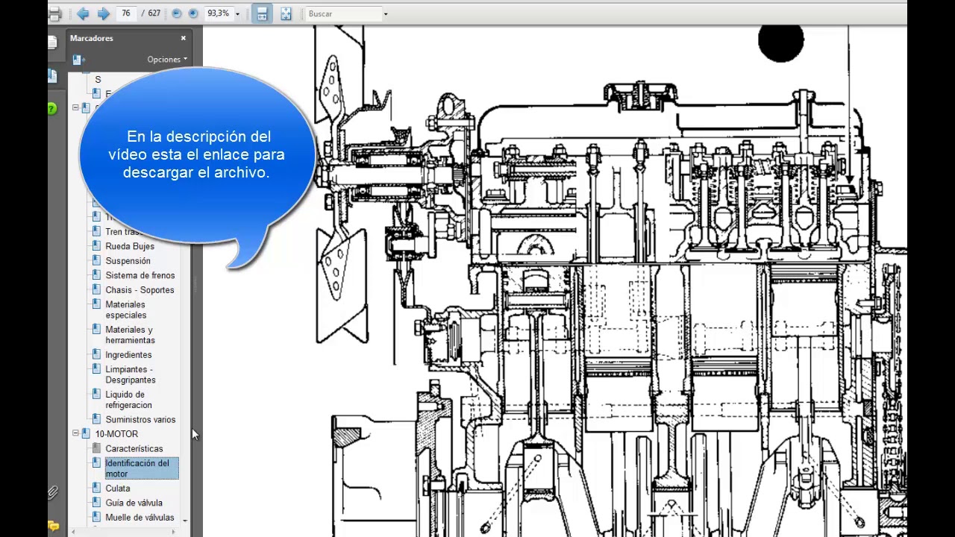
Task: Select the Identificación del motor bookmark
Action: 141,468
